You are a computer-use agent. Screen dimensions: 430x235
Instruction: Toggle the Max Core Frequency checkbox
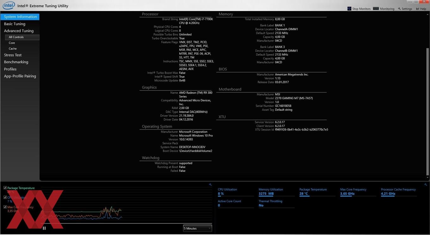(5, 207)
